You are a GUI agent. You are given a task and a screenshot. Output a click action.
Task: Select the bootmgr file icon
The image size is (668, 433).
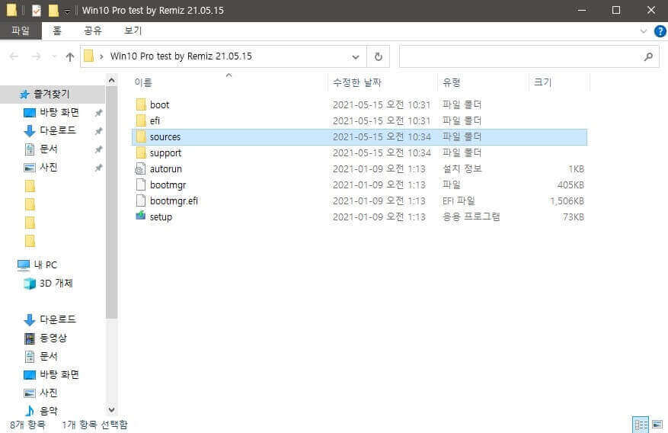pos(141,184)
